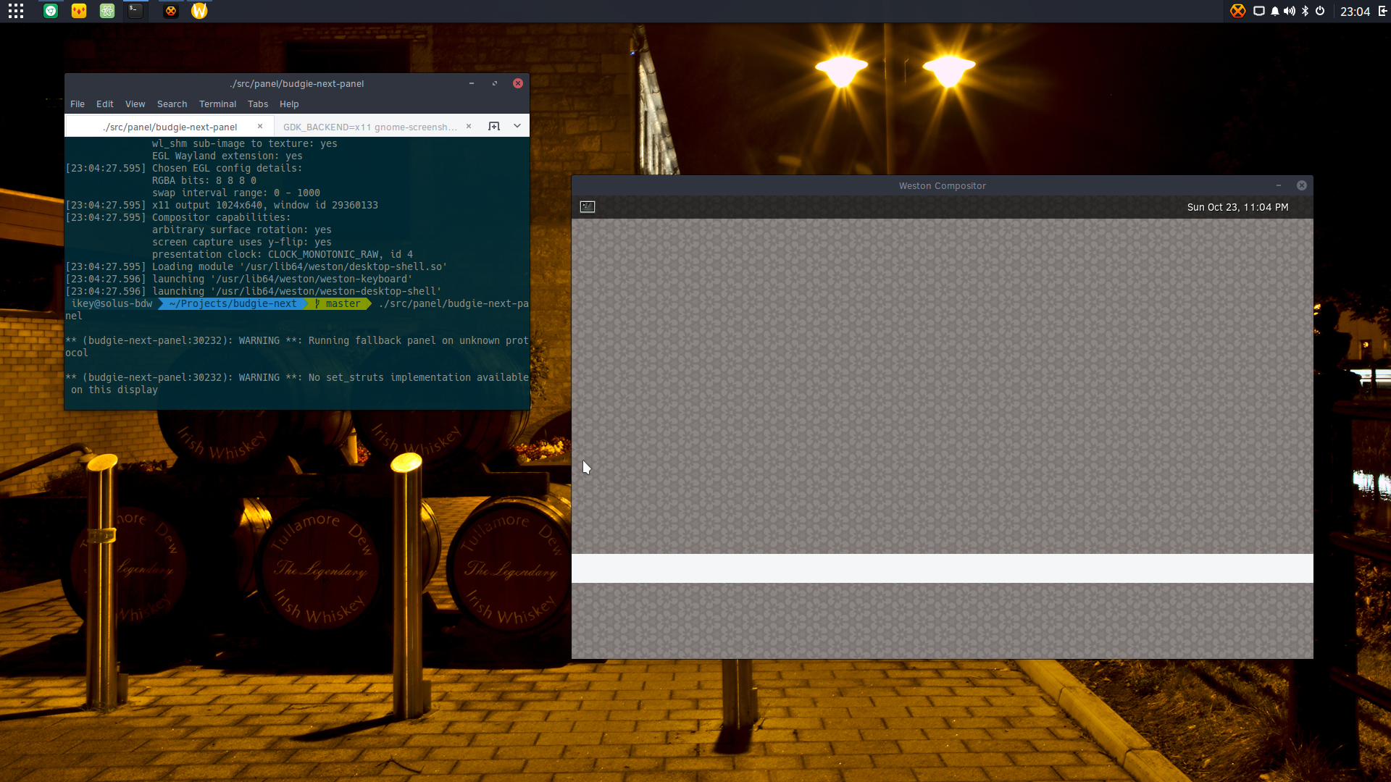1391x782 pixels.
Task: Click the Weston Compositor title bar
Action: [x=942, y=185]
